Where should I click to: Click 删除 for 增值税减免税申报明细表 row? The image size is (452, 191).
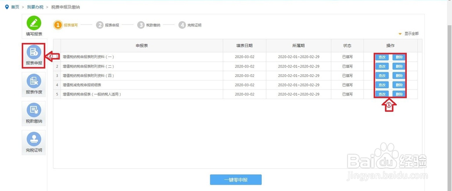[399, 85]
